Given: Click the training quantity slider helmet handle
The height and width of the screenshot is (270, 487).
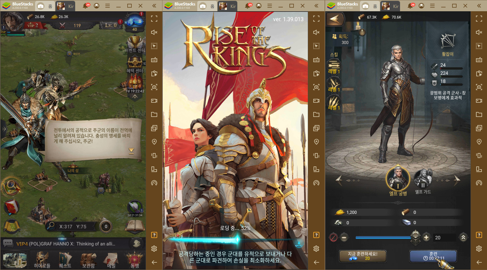Looking at the screenshot, I should pyautogui.click(x=416, y=237).
